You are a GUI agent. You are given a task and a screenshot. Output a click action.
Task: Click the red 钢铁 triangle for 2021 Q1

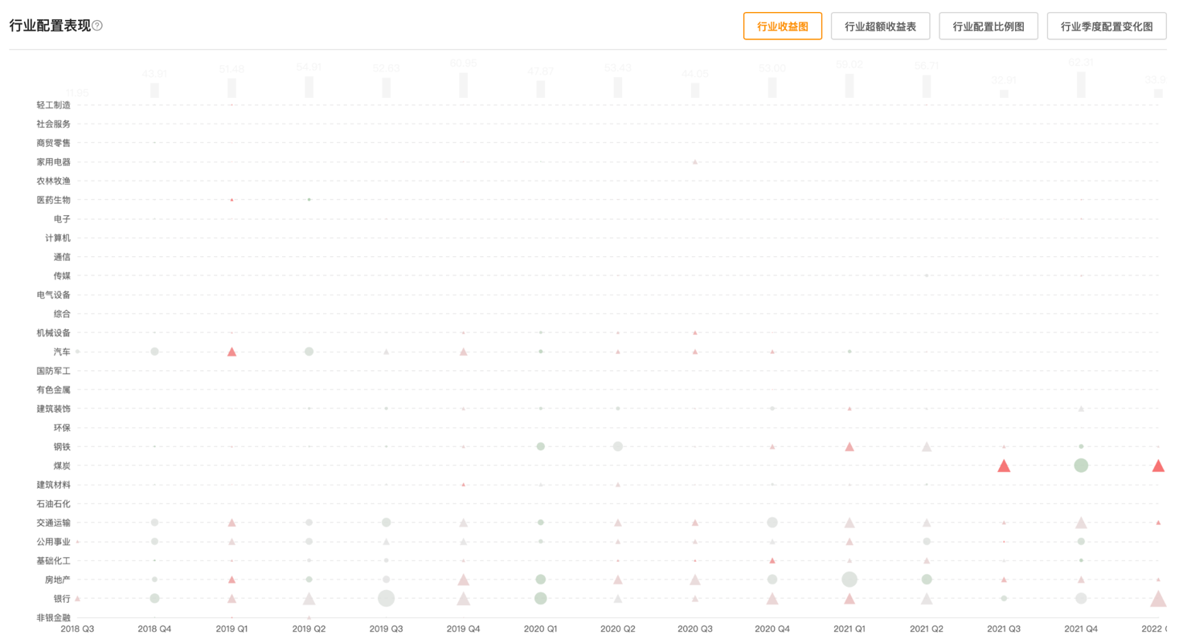[849, 446]
